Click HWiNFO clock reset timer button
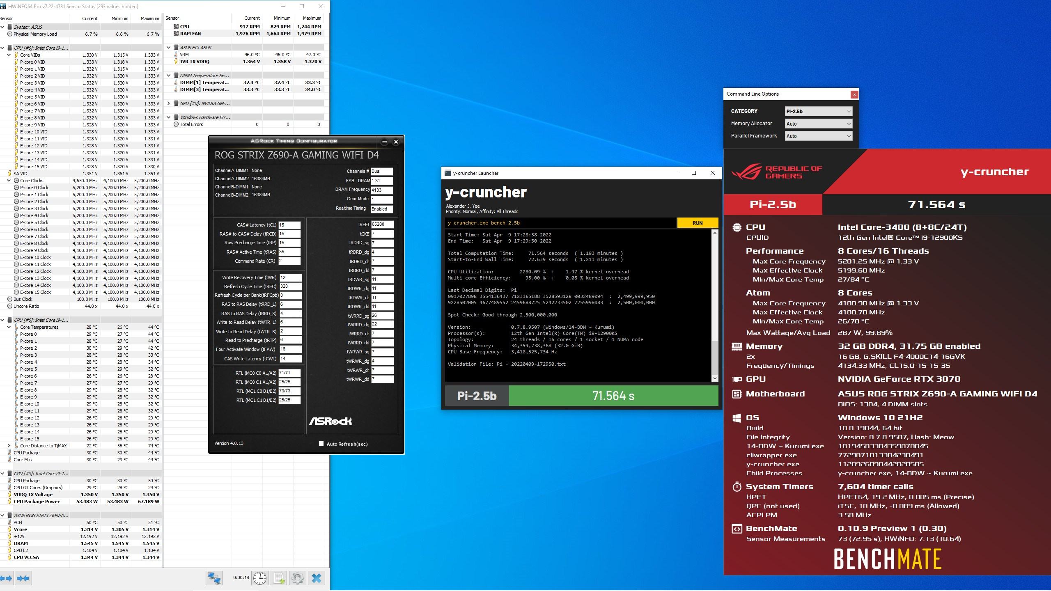 (x=260, y=578)
